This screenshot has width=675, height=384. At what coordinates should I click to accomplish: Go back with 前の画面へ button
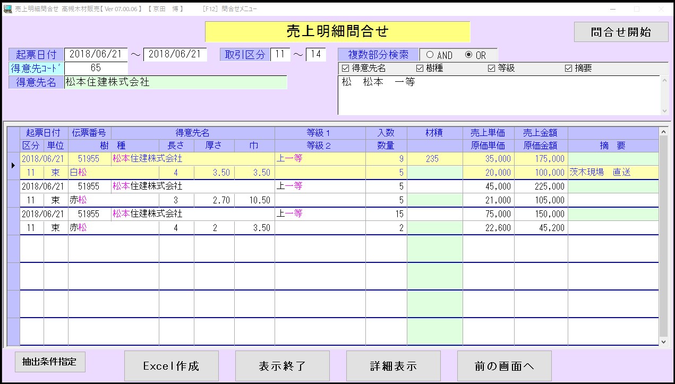pyautogui.click(x=504, y=366)
